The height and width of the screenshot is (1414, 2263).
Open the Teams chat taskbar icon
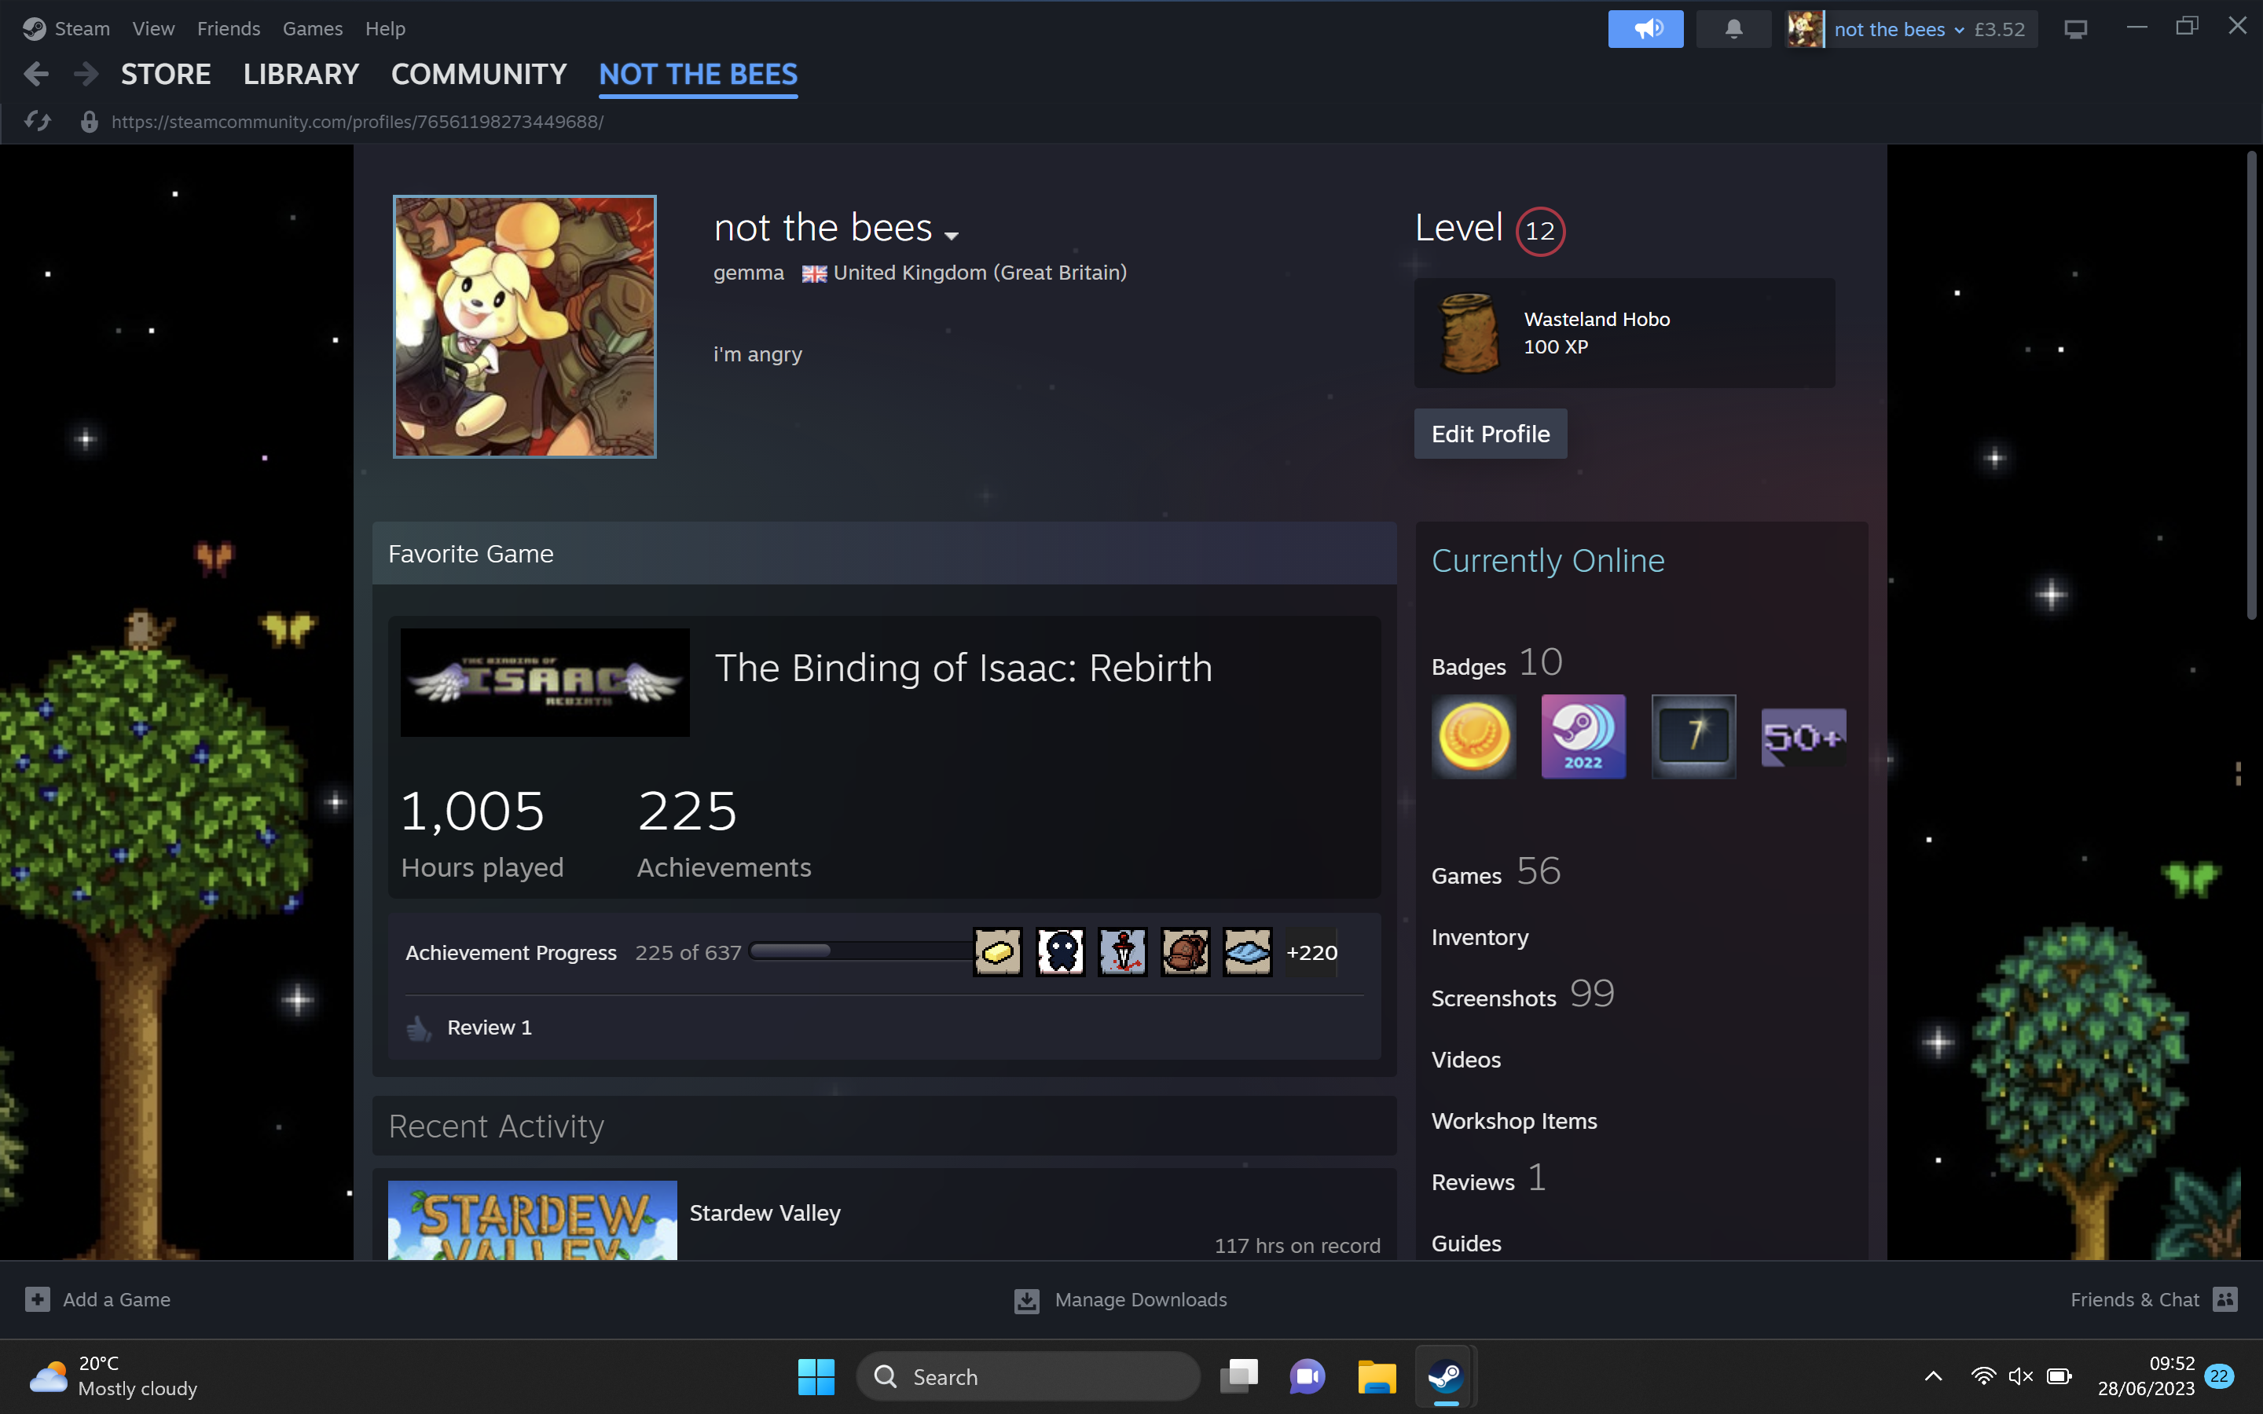pyautogui.click(x=1308, y=1376)
